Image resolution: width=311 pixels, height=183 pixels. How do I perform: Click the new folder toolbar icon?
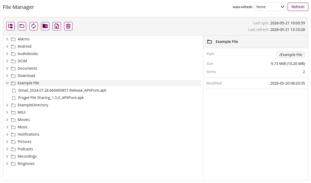pyautogui.click(x=45, y=26)
